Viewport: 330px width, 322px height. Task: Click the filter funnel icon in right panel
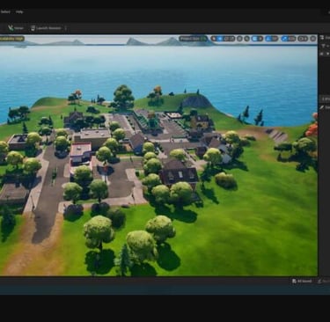pyautogui.click(x=323, y=46)
